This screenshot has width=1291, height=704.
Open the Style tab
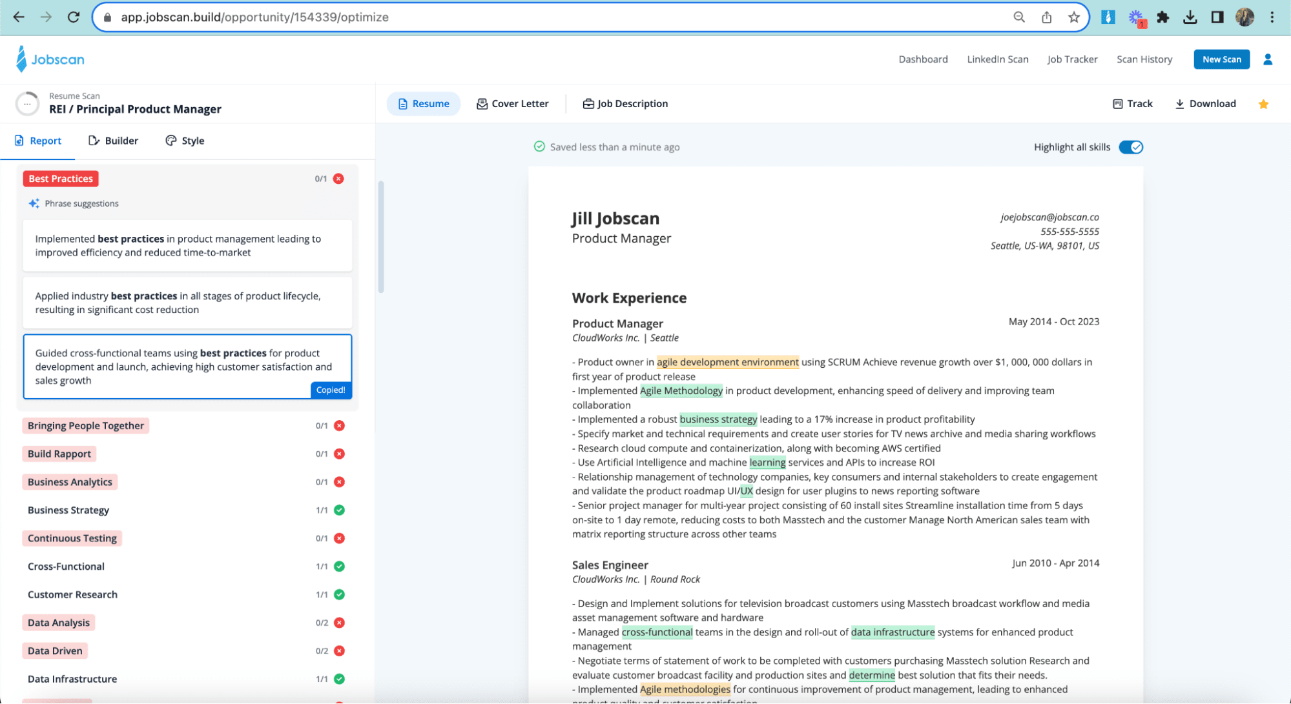185,141
